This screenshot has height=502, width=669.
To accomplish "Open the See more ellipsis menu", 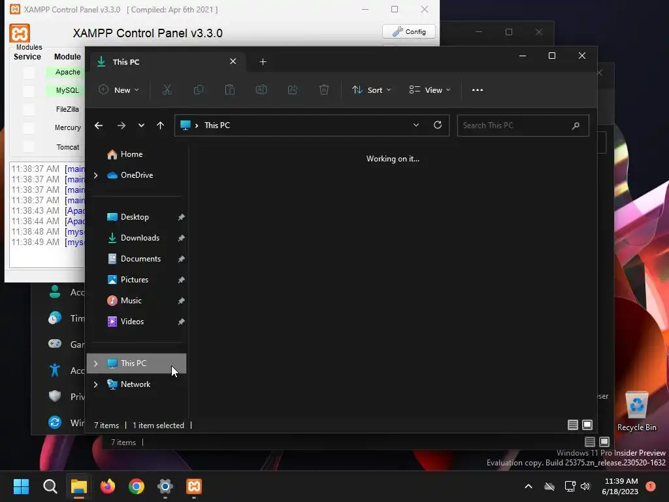I will [478, 90].
